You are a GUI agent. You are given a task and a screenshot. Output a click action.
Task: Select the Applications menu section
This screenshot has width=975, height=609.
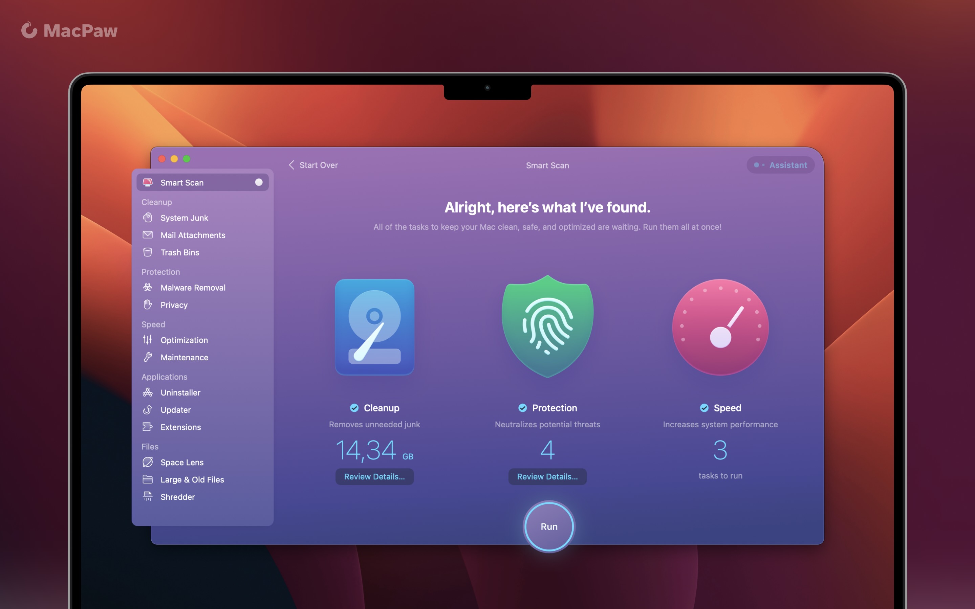point(164,376)
